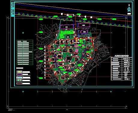Select the cyan crosshair marker beside the left table

(x=23, y=33)
